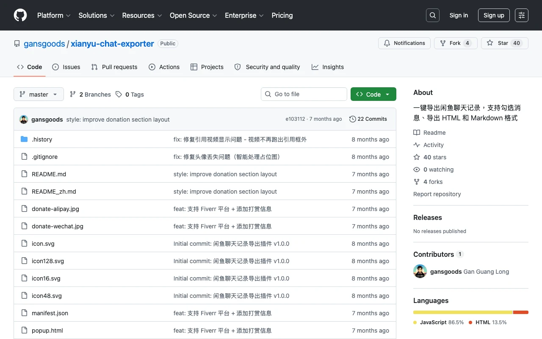This screenshot has width=542, height=339.
Task: Switch to the Insights tab
Action: (328, 67)
